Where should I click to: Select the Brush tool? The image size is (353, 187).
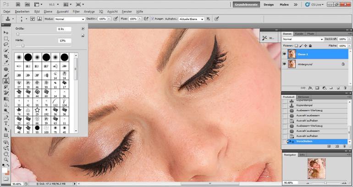click(x=6, y=75)
